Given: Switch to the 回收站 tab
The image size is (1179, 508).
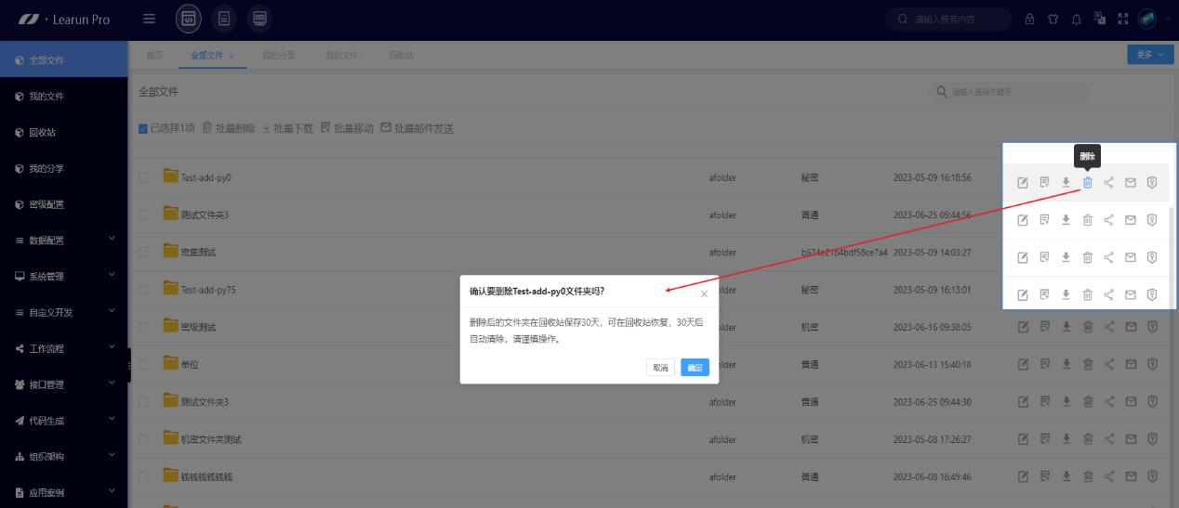Looking at the screenshot, I should pyautogui.click(x=401, y=56).
